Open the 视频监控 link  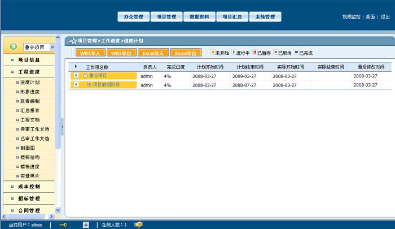click(351, 17)
